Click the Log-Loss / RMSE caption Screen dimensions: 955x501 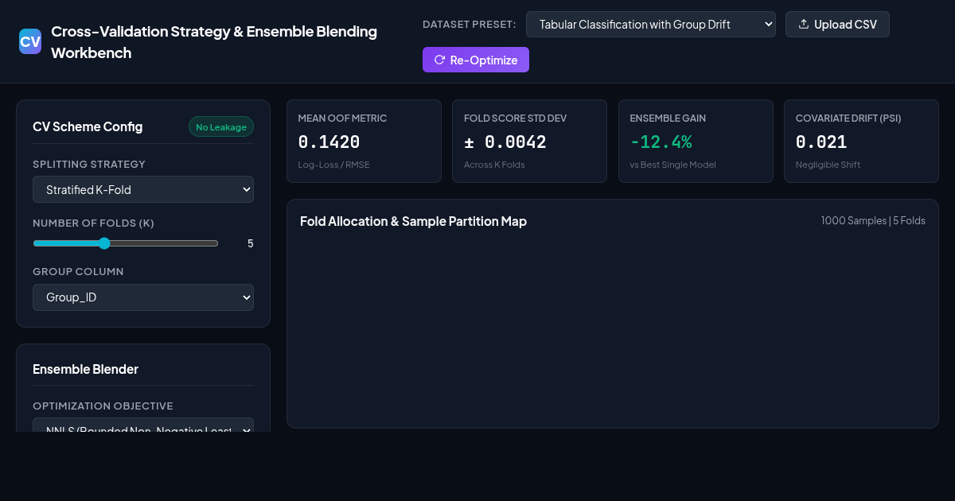coord(333,165)
